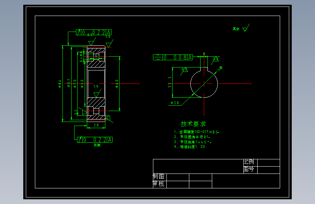
Task: Click the 双侧 note below tolerance frame
Action: pyautogui.click(x=97, y=145)
